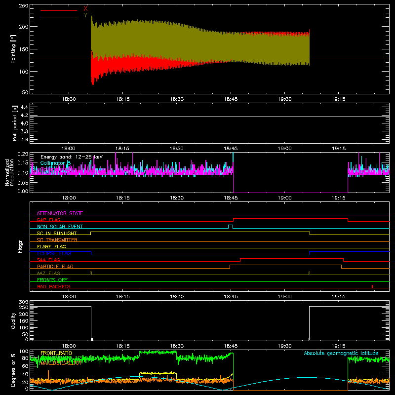Click the Absolute geomagnetic latitude label

point(341,353)
